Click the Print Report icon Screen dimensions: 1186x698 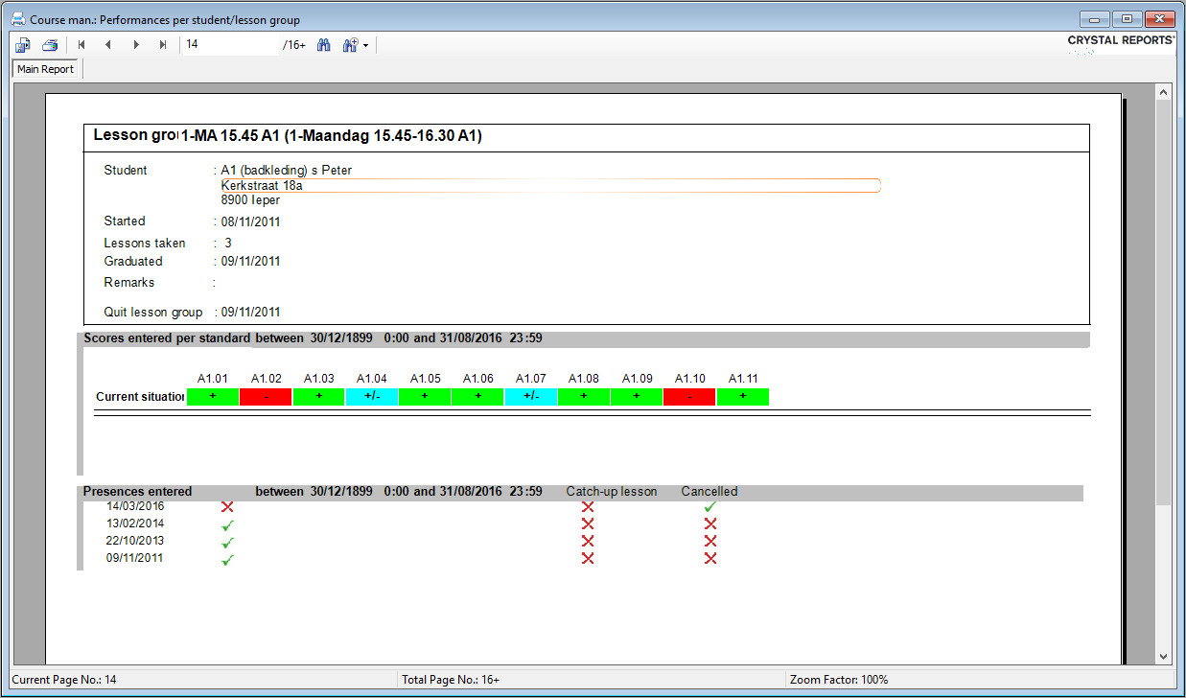click(x=50, y=45)
